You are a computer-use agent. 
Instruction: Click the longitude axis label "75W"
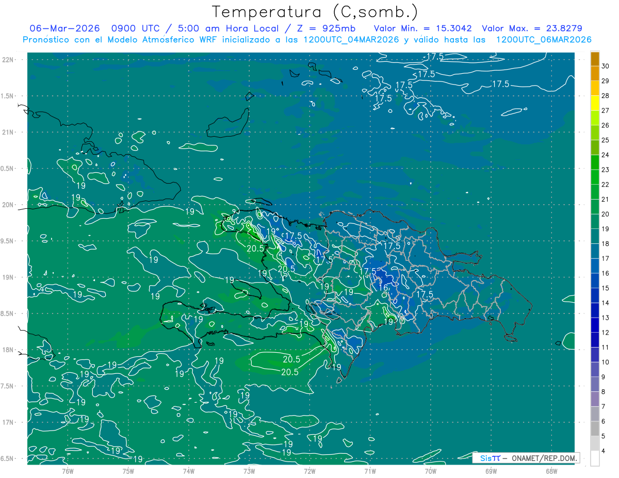pyautogui.click(x=128, y=470)
